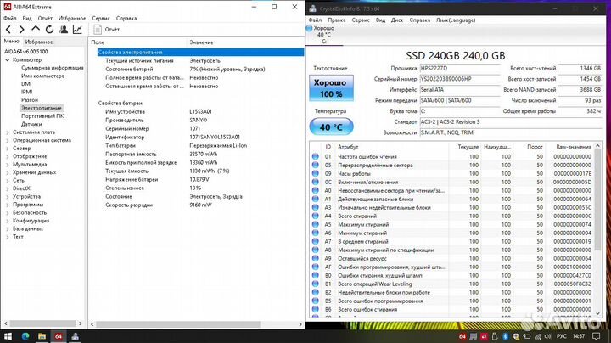611x343 pixels.
Task: Expand the Операционная система node
Action: 8,140
